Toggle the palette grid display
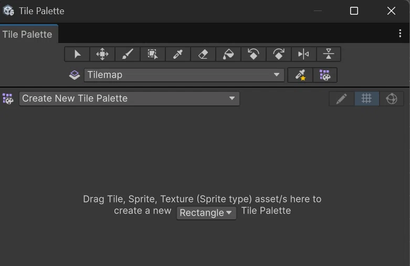The width and height of the screenshot is (410, 266). [366, 99]
